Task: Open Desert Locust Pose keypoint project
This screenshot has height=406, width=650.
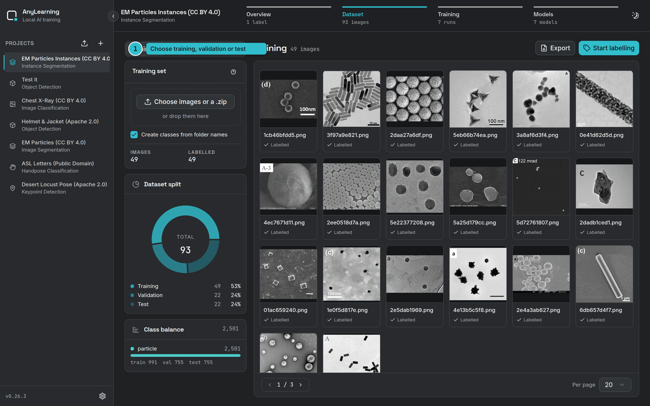Action: pyautogui.click(x=57, y=188)
